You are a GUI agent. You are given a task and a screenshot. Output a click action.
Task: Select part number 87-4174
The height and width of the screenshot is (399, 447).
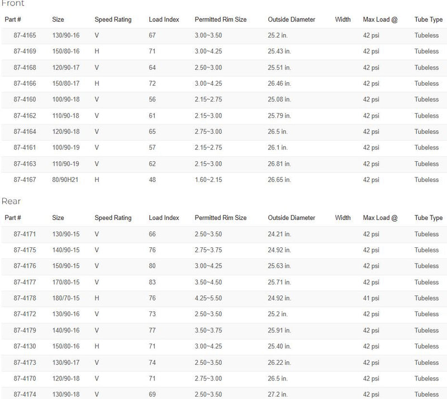click(25, 395)
